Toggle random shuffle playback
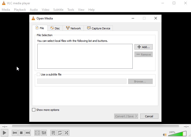Screen dimensions: 191x137 pos(66,133)
